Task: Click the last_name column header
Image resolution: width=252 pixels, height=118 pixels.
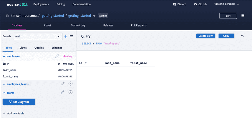Action: 112,63
